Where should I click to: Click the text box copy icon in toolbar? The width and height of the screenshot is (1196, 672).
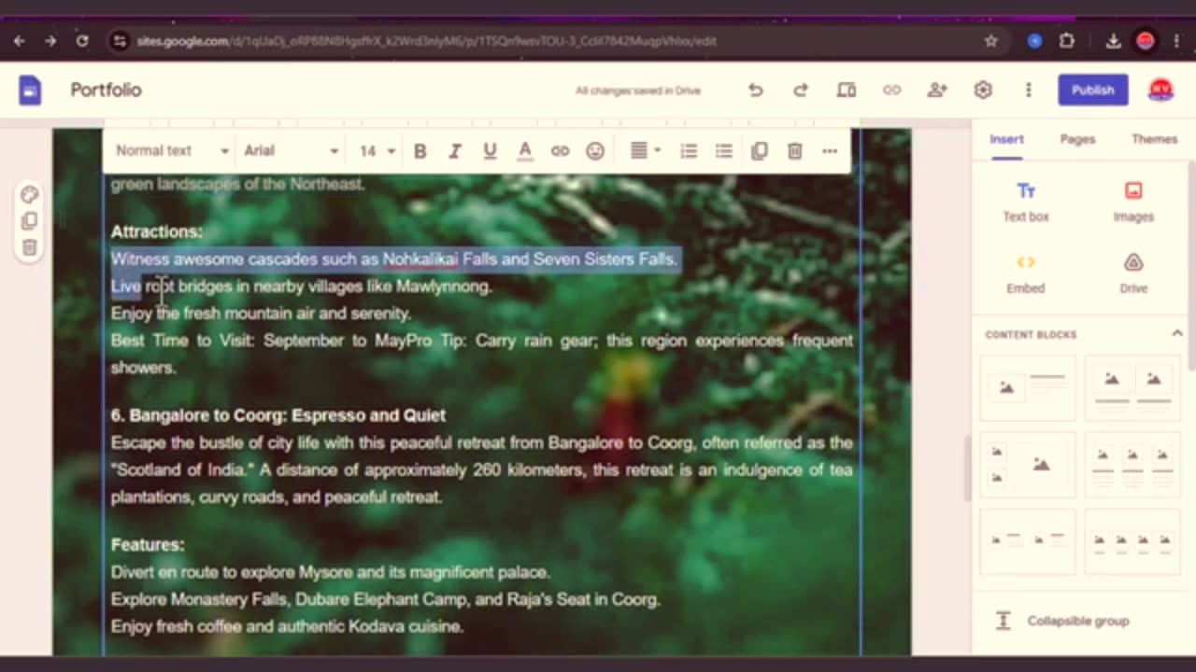tap(759, 151)
